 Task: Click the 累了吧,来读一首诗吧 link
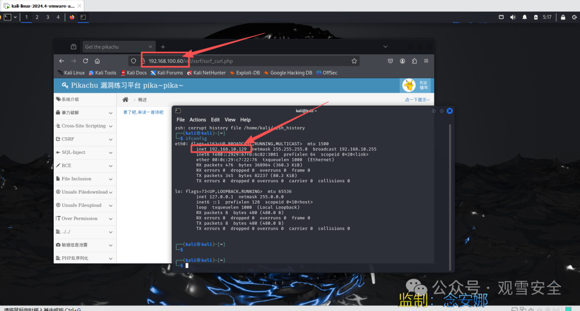click(x=143, y=112)
